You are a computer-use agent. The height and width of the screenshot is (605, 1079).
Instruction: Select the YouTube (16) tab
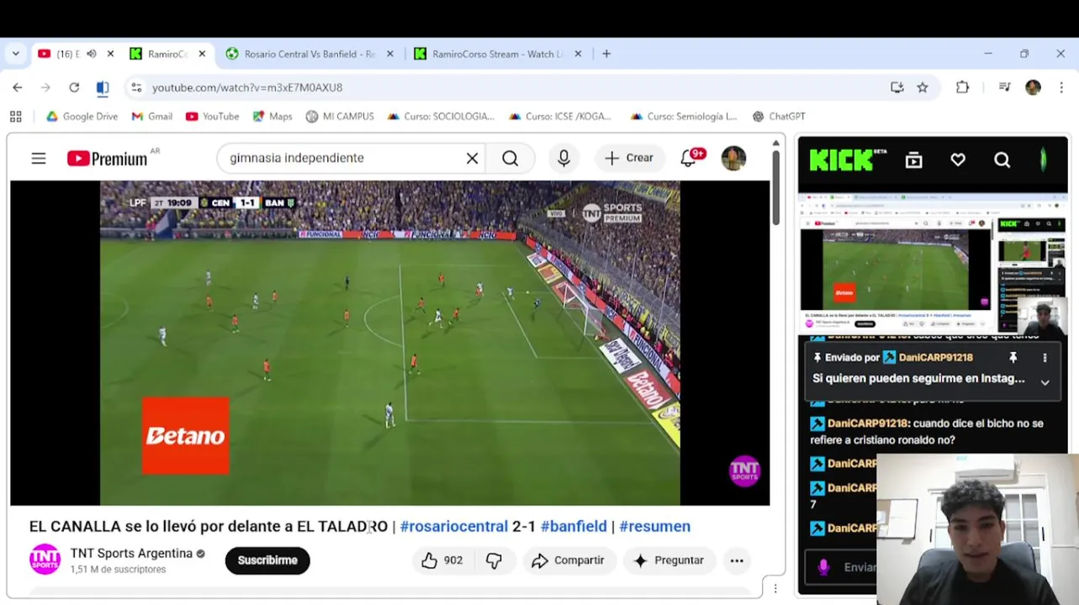[x=67, y=54]
